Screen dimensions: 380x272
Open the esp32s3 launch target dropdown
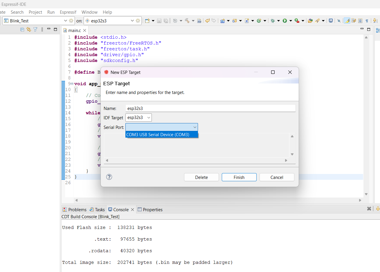tap(132, 21)
